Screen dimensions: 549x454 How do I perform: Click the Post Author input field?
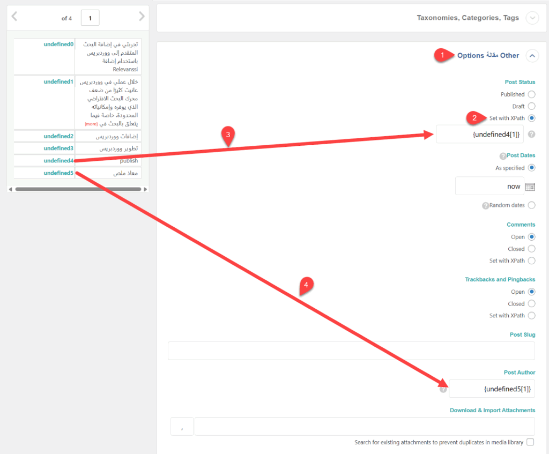[491, 389]
